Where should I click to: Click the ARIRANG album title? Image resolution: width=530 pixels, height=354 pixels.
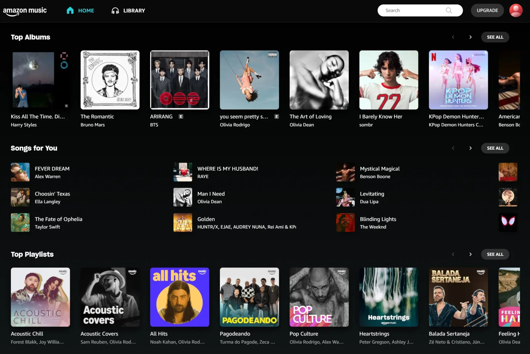point(161,117)
